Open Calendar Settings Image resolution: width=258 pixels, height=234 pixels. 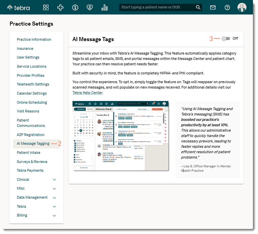32,94
